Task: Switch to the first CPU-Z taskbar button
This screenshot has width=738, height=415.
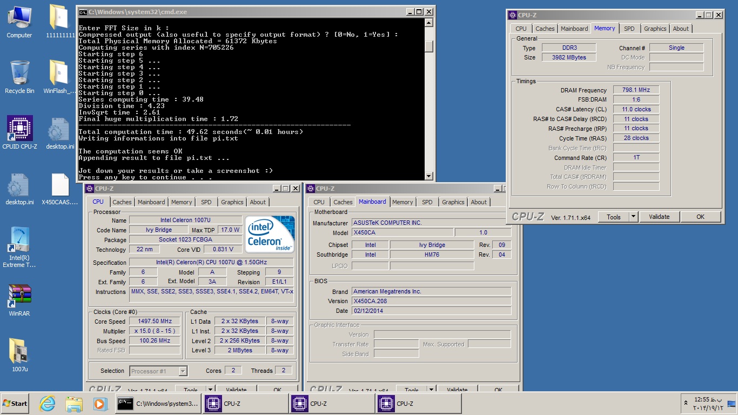Action: click(x=245, y=404)
